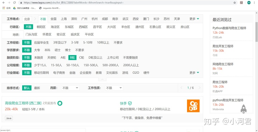Click the chat bubble icon beside 高级爬虫工程师
258x132 pixels.
click(60, 103)
